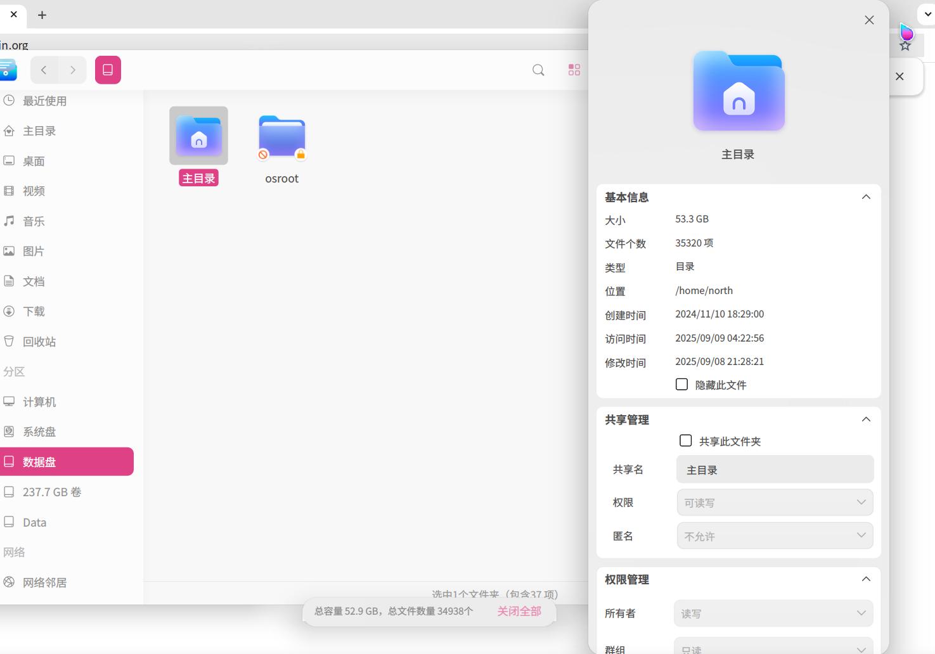Click the 53.3 GB size value
935x654 pixels.
coord(692,219)
